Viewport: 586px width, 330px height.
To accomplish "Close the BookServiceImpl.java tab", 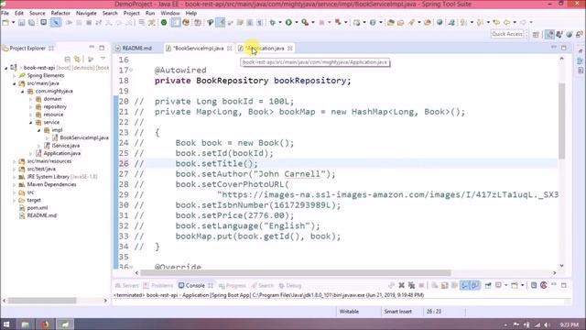I will coord(230,49).
